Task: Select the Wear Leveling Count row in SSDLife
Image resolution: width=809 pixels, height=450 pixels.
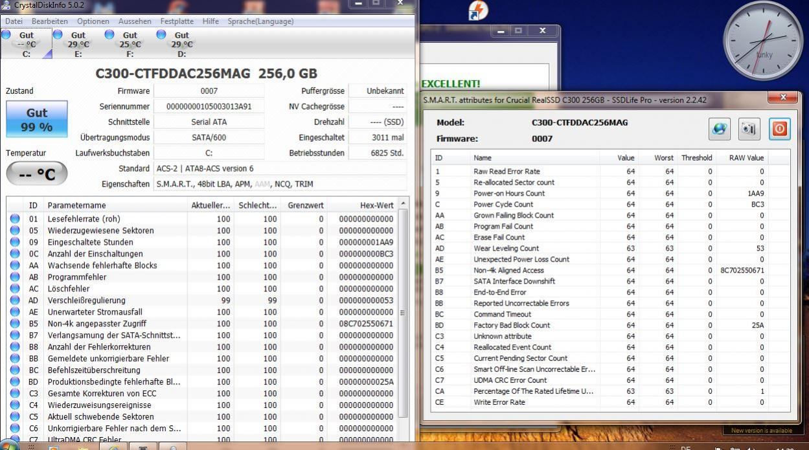Action: pyautogui.click(x=610, y=248)
